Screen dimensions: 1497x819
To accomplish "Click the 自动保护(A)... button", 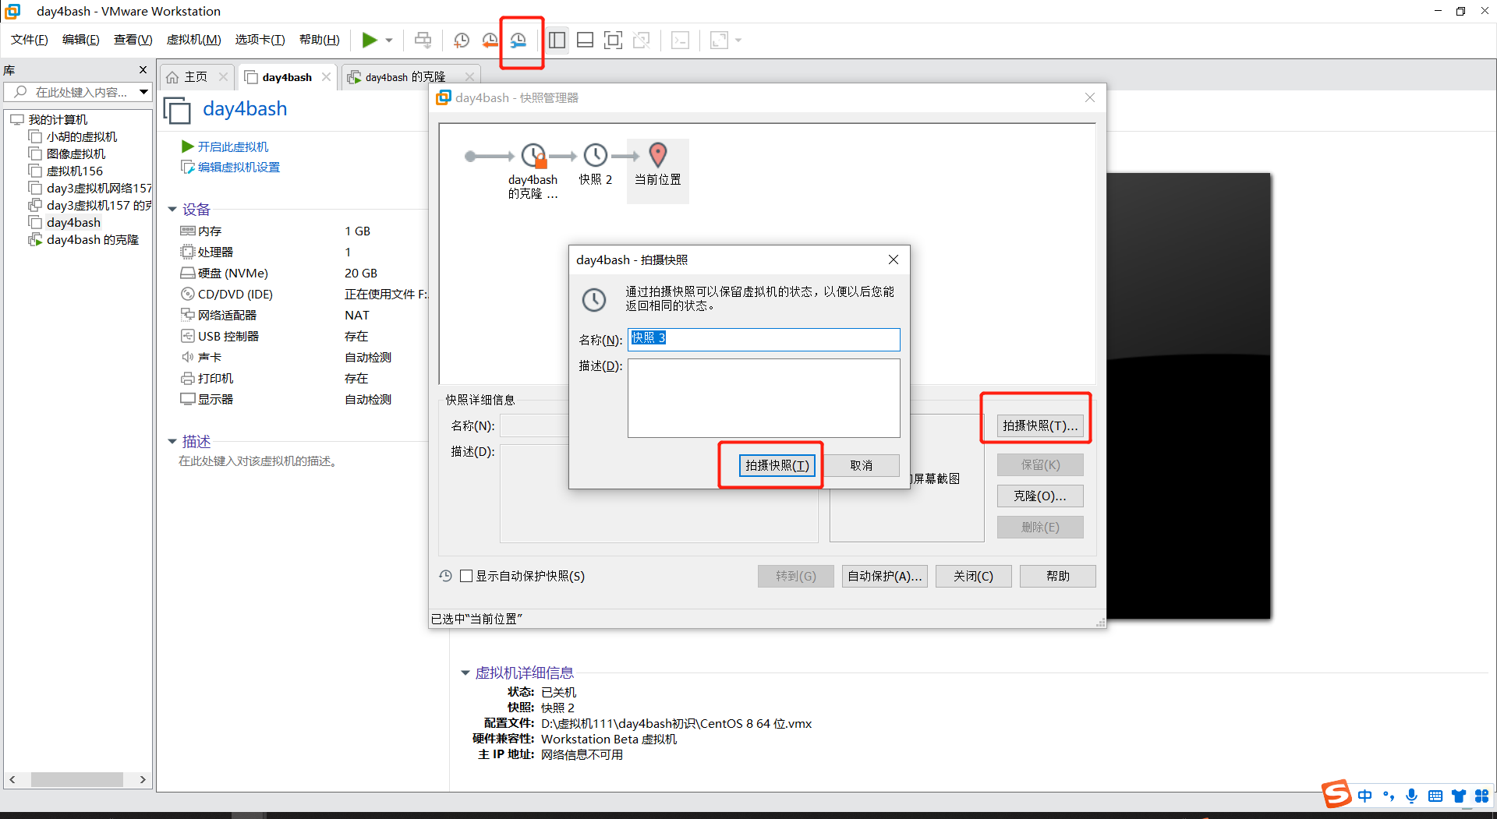I will (x=885, y=576).
